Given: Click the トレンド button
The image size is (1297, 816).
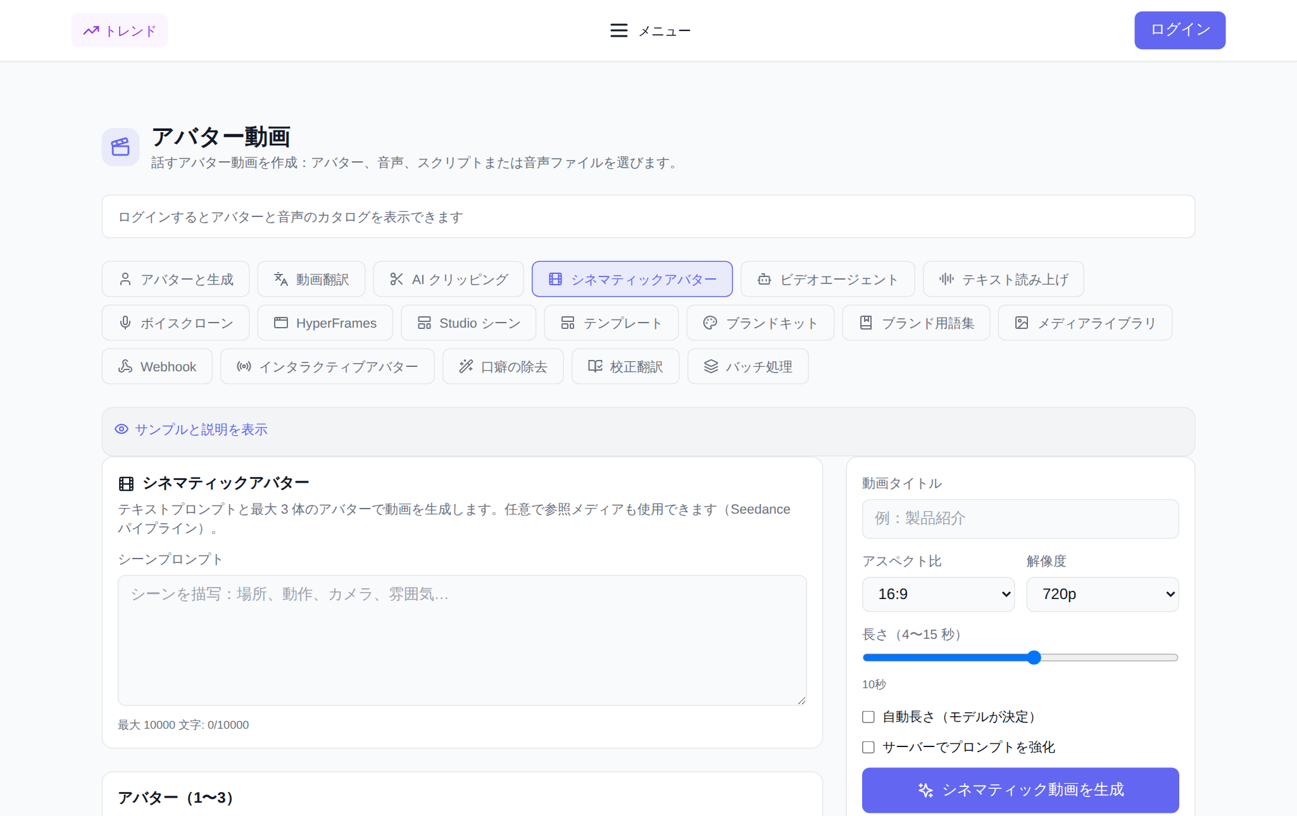Looking at the screenshot, I should pyautogui.click(x=120, y=30).
